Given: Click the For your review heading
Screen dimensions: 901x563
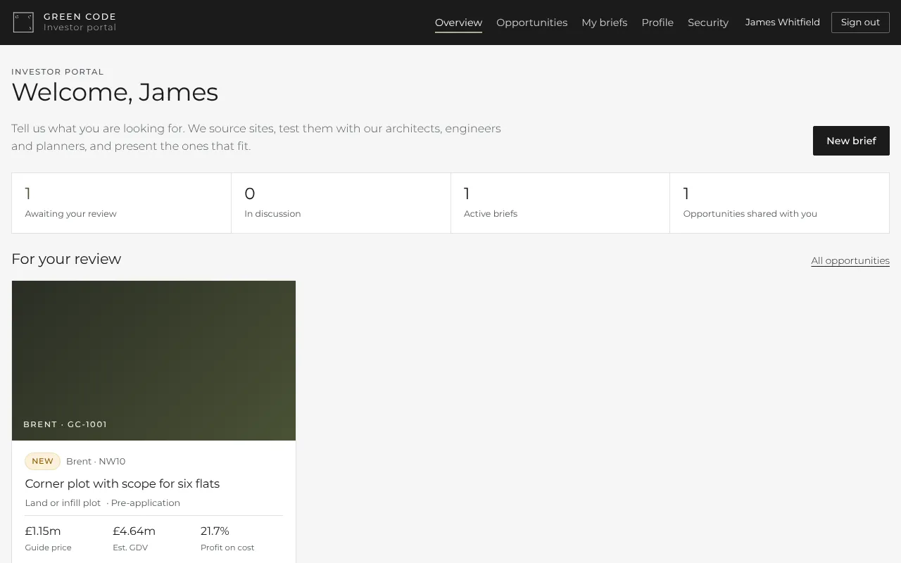Looking at the screenshot, I should pyautogui.click(x=66, y=259).
